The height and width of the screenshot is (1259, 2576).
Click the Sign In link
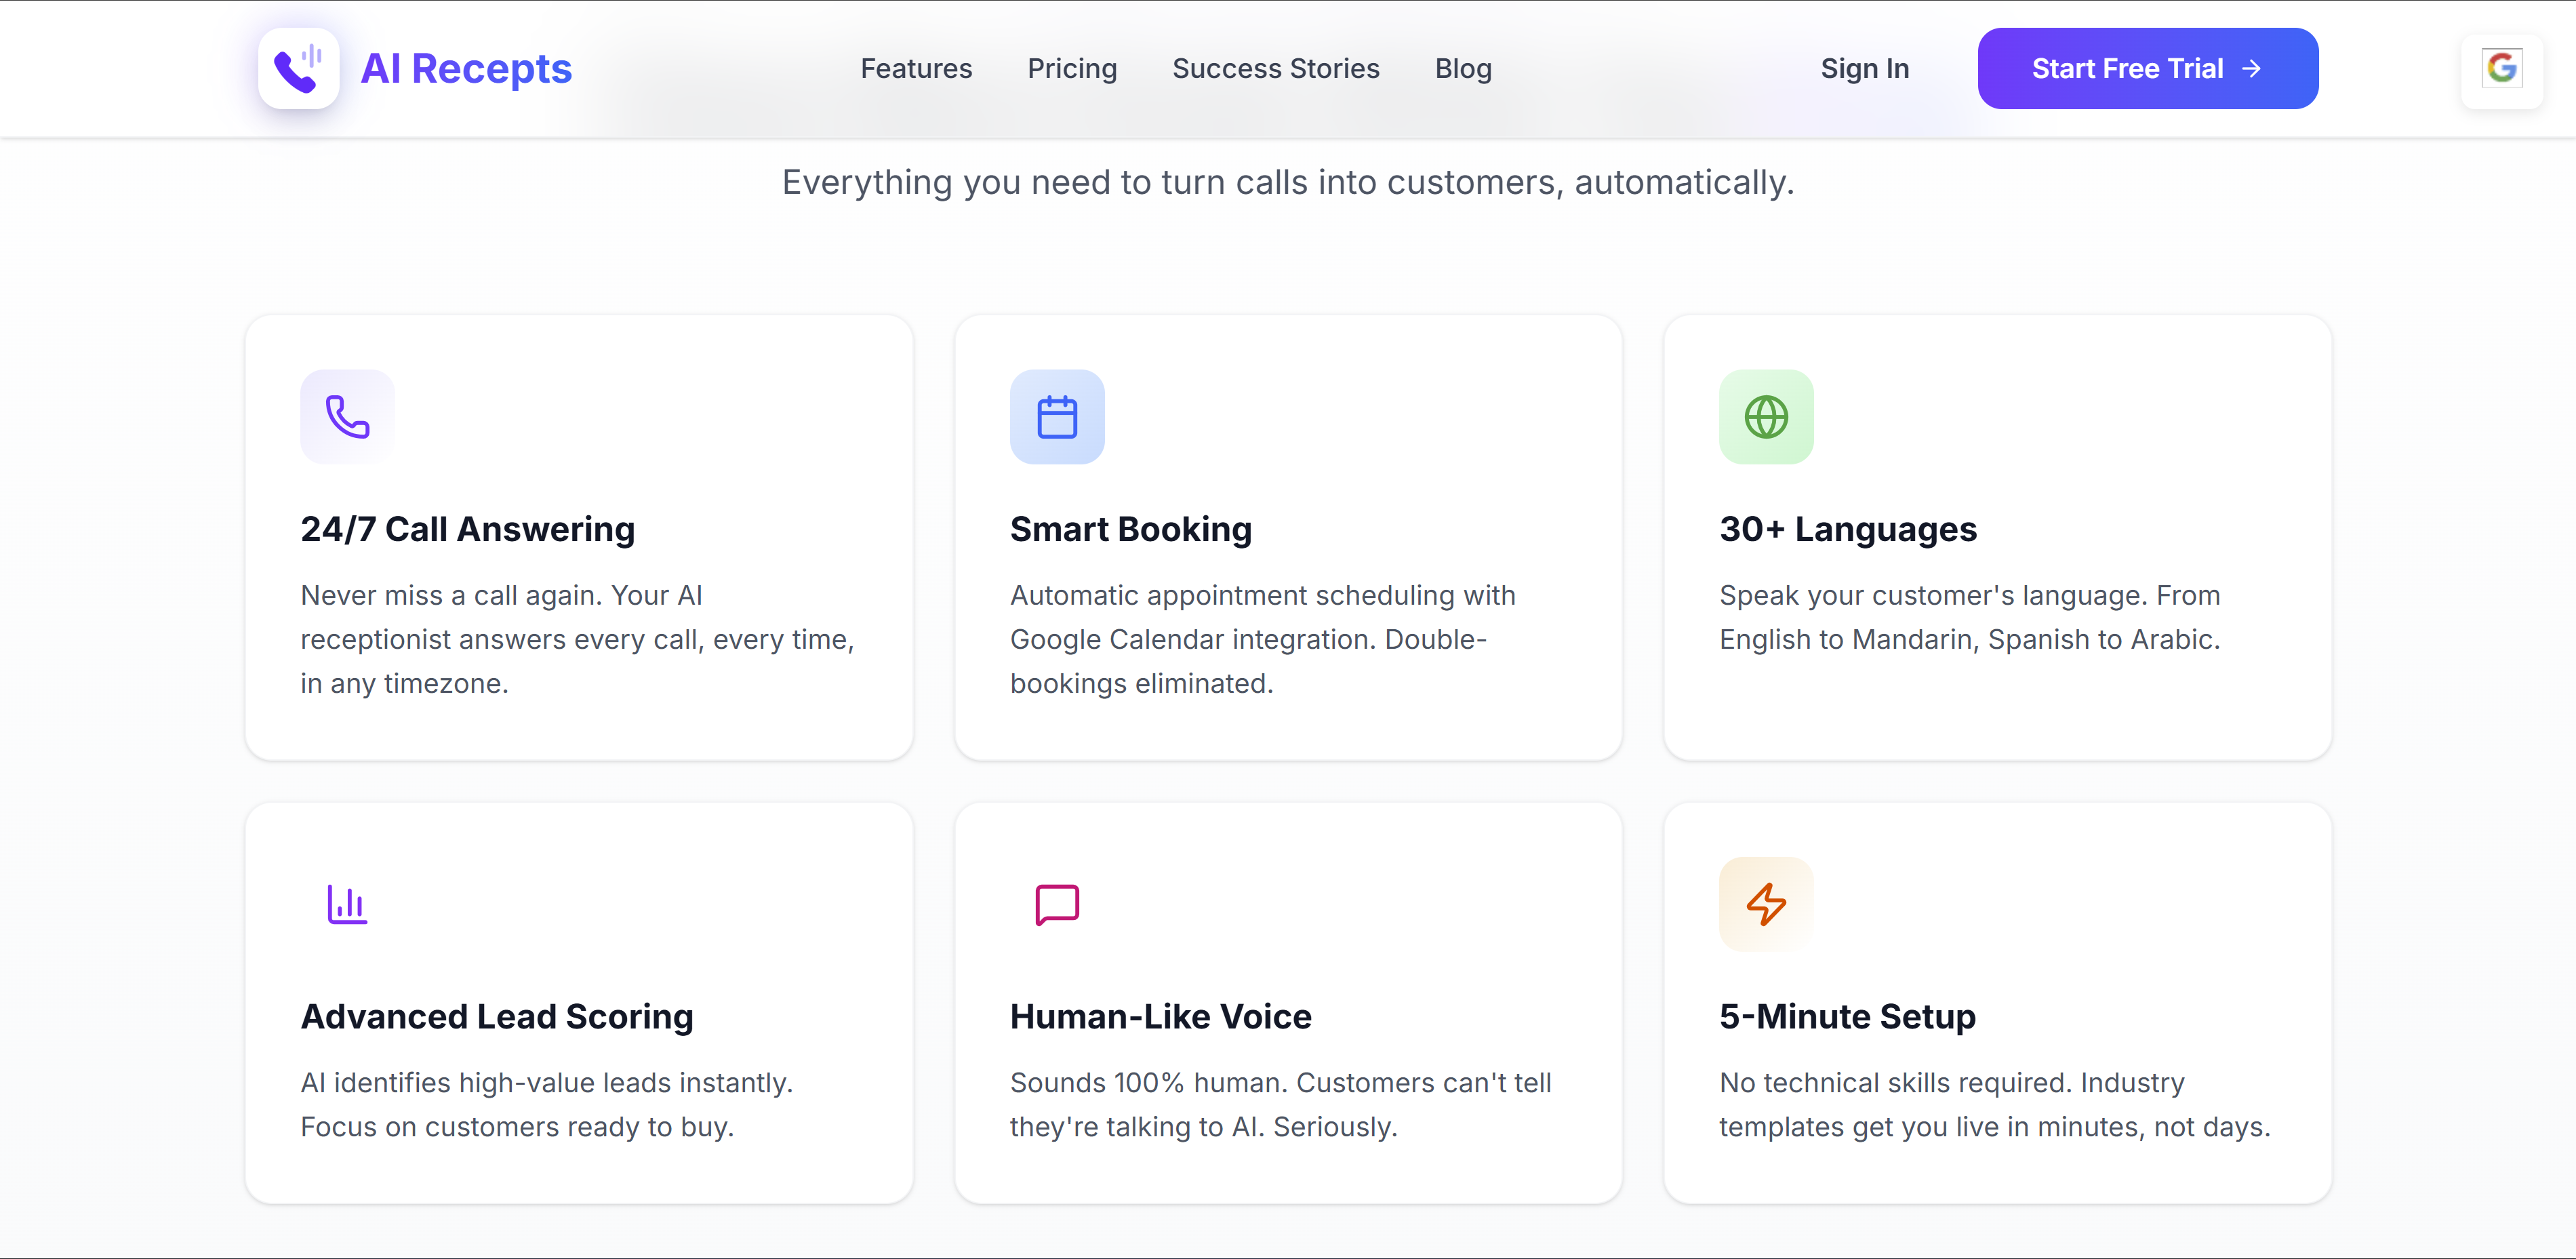point(1864,68)
